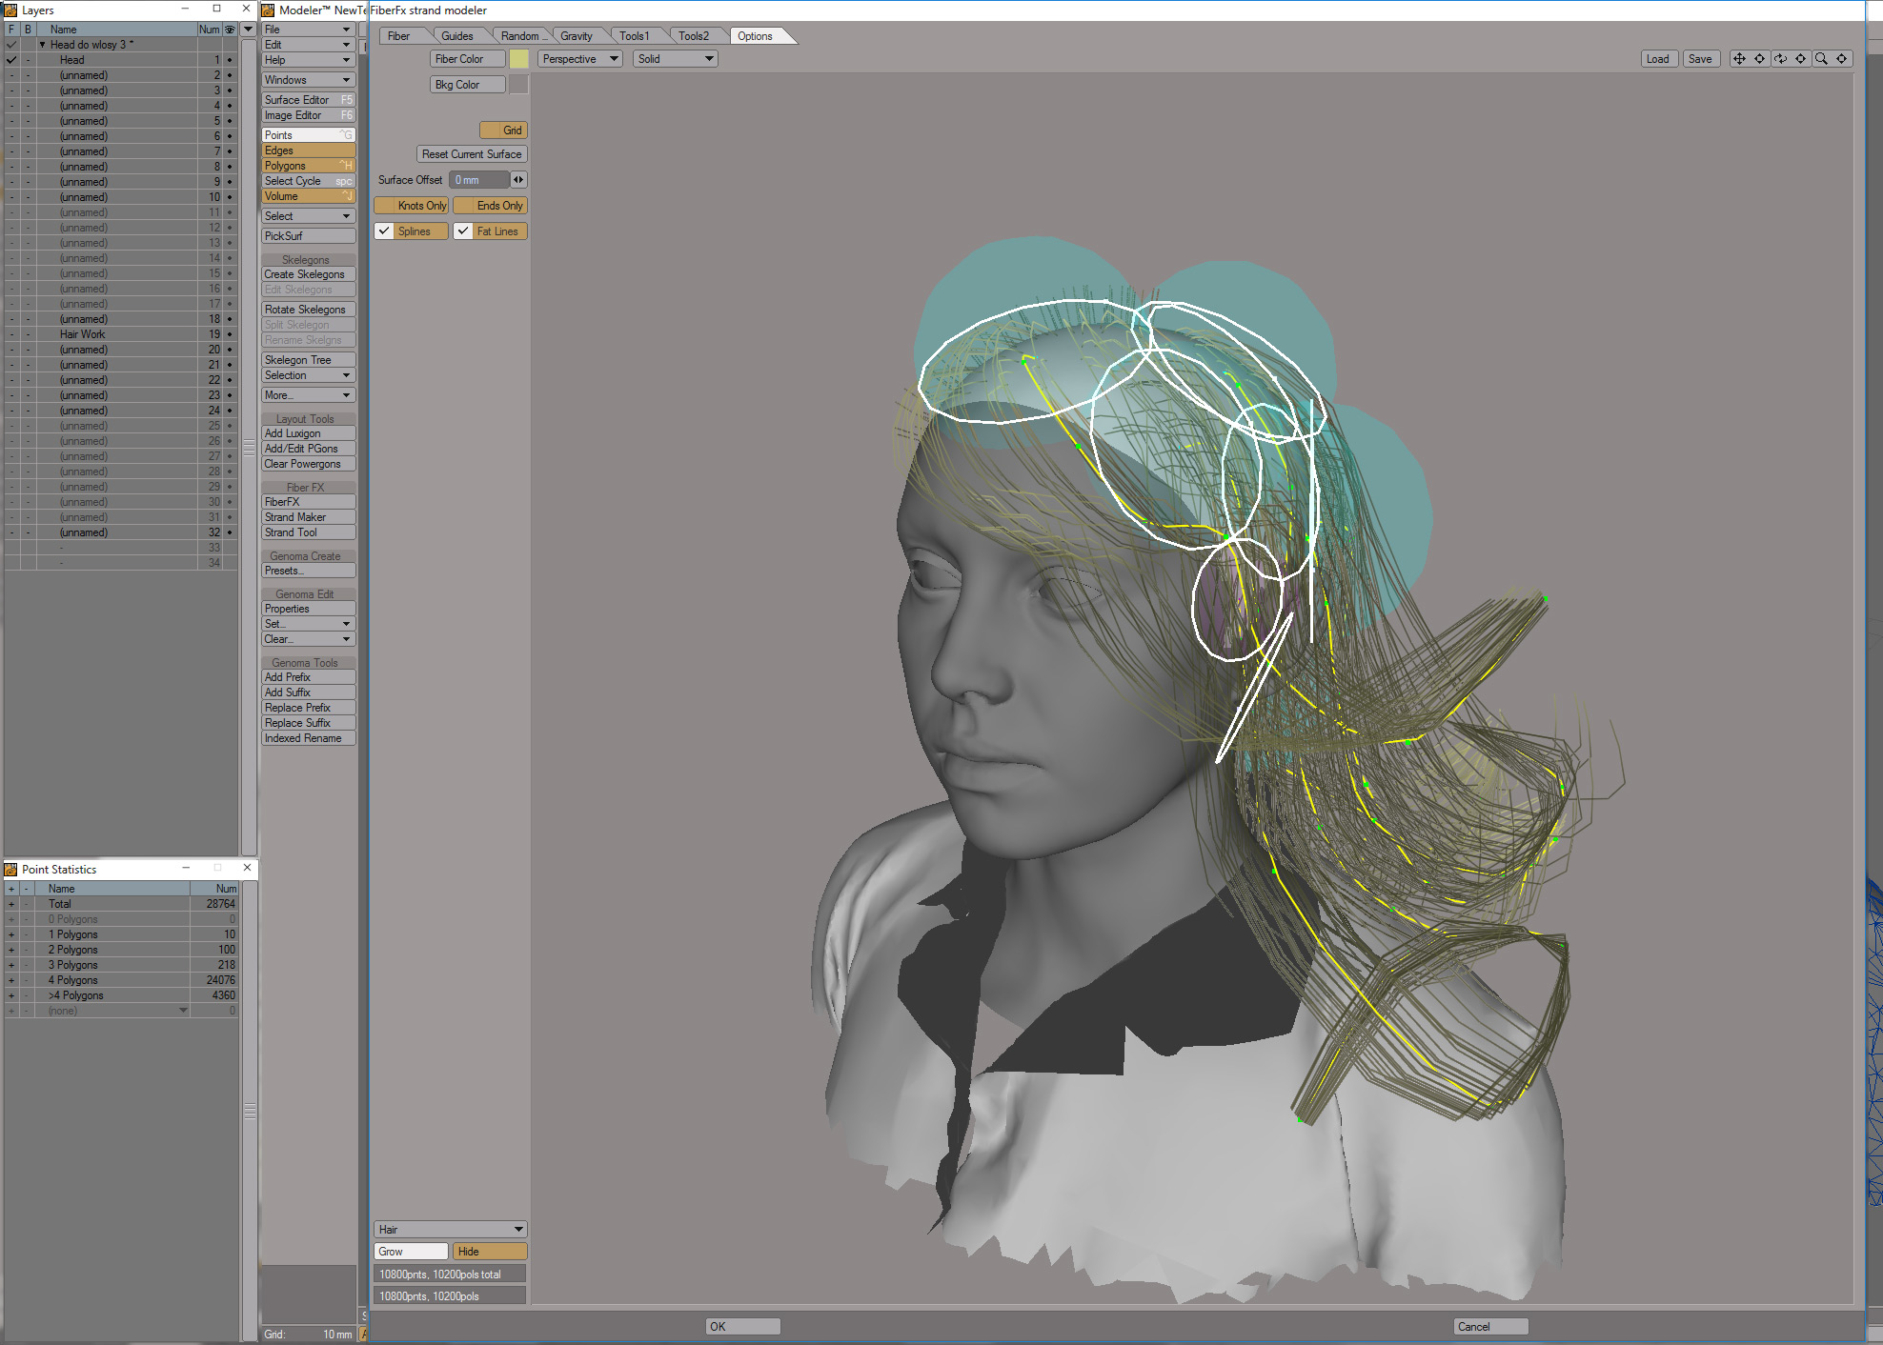The width and height of the screenshot is (1883, 1345).
Task: Click the plus icon on 4 Polygons row
Action: tap(11, 980)
